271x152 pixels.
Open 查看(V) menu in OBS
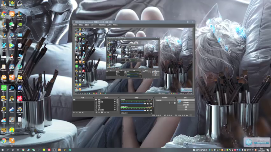tap(87, 25)
